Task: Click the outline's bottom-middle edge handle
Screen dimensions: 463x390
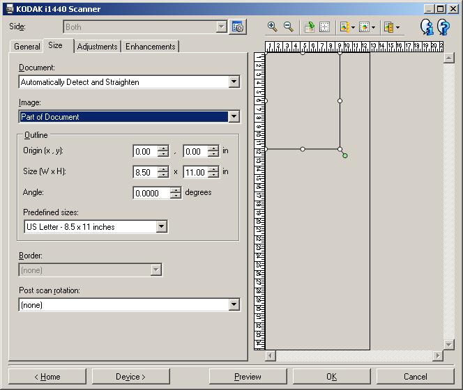Action: [303, 149]
